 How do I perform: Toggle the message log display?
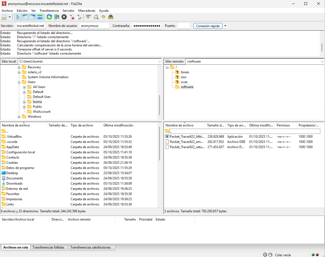[18, 17]
